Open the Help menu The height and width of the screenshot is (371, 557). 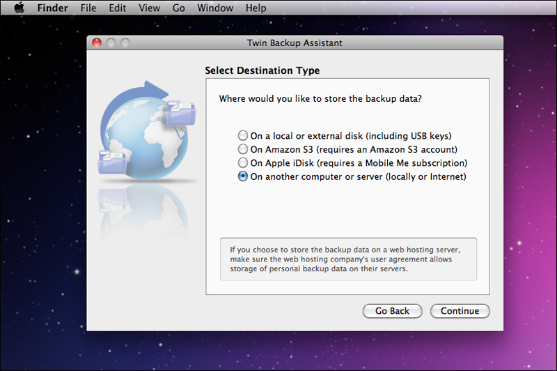pos(256,8)
